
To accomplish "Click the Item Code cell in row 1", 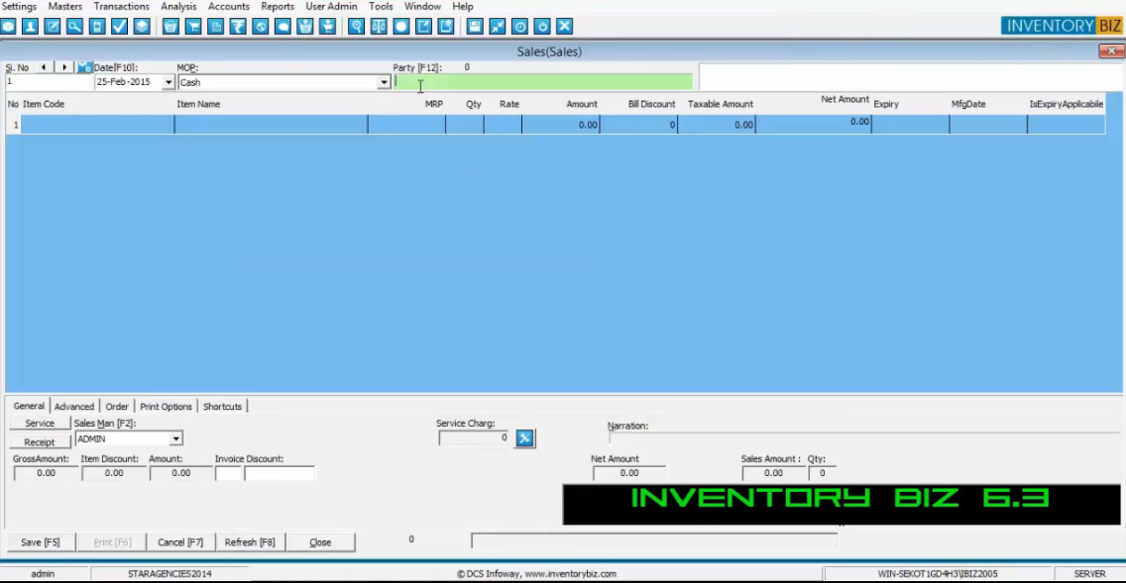I will point(98,125).
